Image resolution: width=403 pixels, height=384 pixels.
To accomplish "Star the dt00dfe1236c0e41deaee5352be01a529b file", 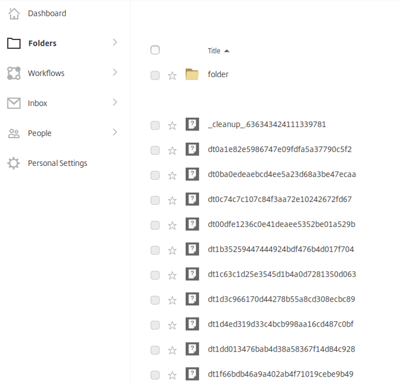I will (x=172, y=226).
